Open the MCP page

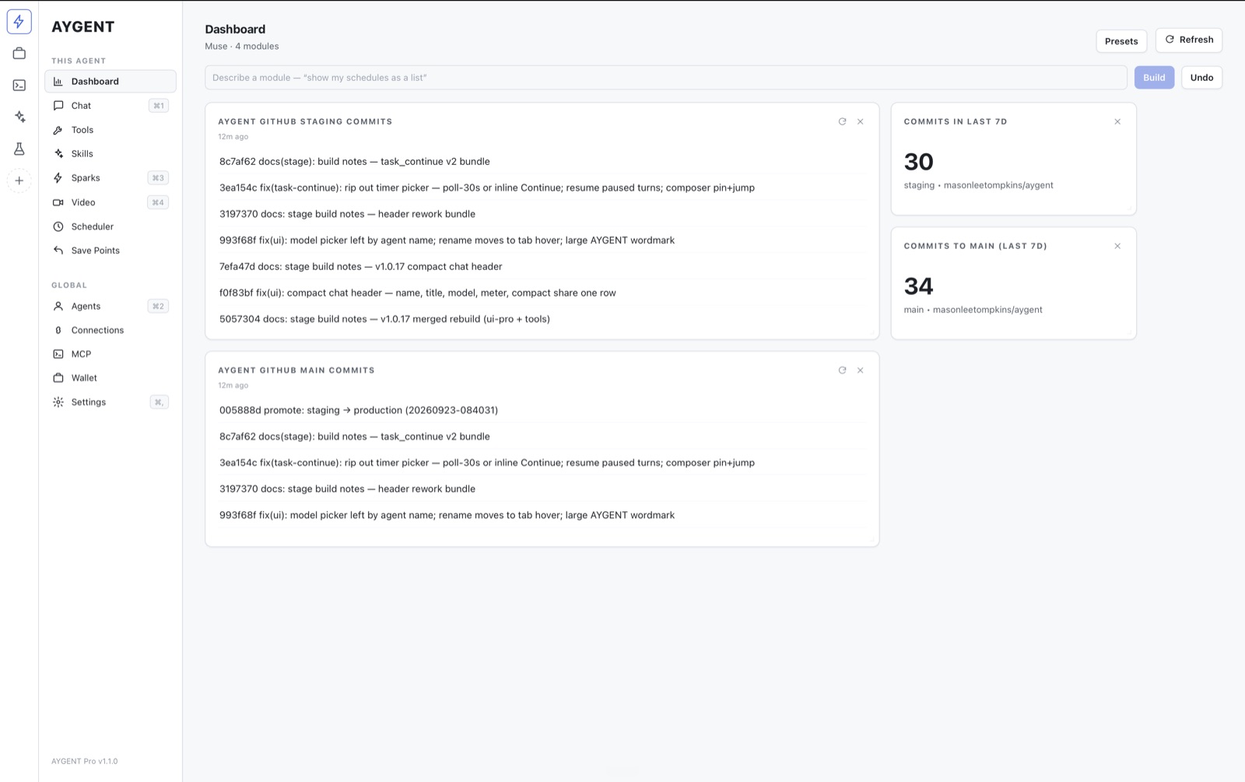(x=110, y=354)
